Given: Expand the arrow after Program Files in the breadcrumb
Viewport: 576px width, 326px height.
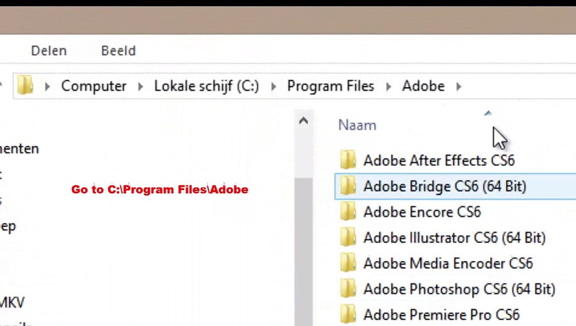Looking at the screenshot, I should [388, 86].
